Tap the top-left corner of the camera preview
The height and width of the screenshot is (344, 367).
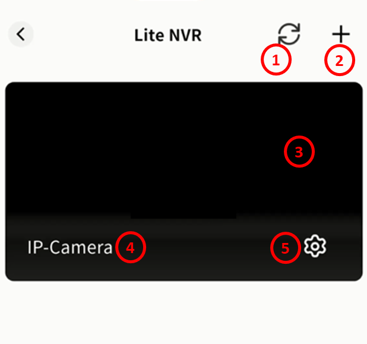point(14,90)
